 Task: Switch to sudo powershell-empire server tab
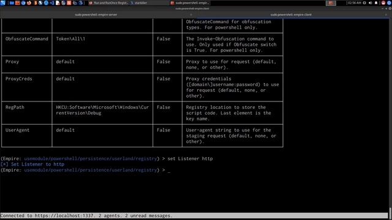pyautogui.click(x=96, y=15)
